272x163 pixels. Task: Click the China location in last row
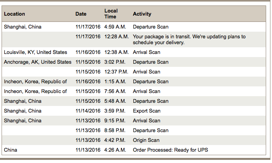(11, 150)
